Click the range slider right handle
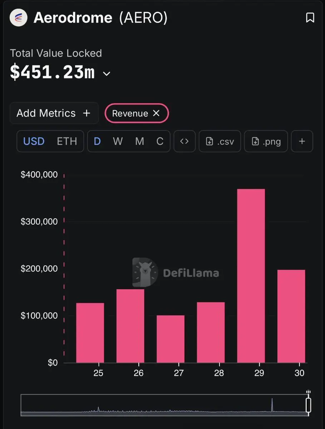 coord(308,405)
